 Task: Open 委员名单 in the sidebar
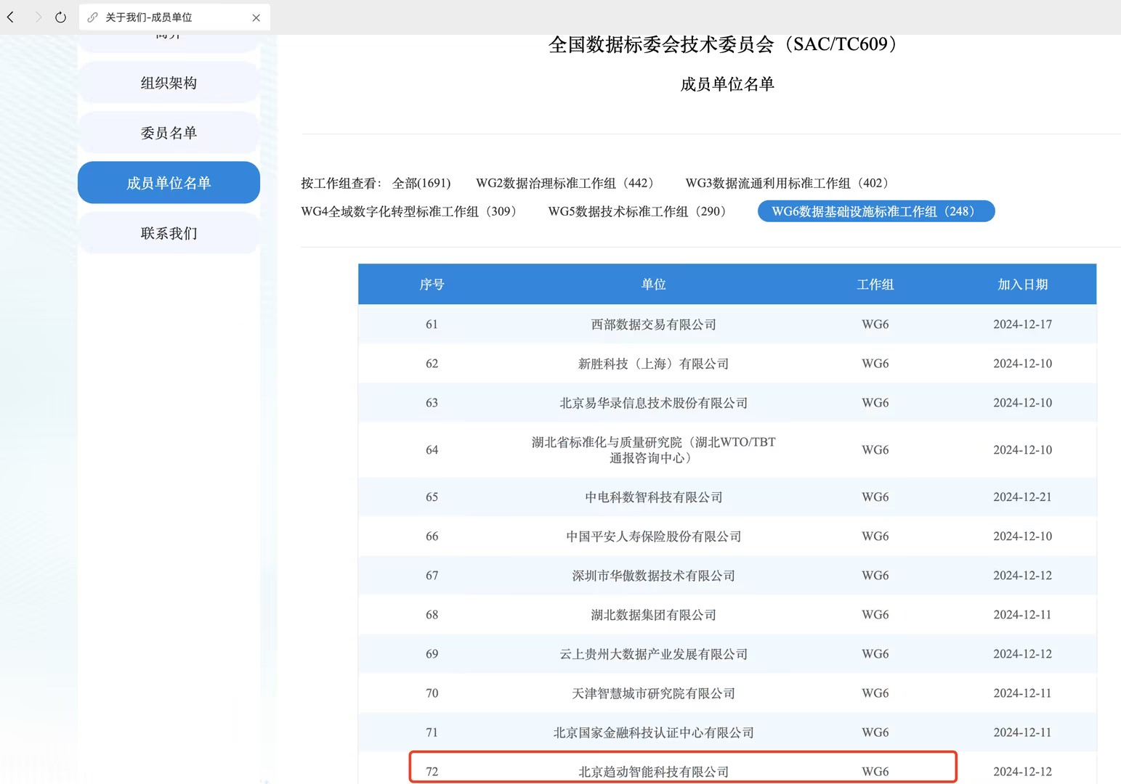[169, 133]
